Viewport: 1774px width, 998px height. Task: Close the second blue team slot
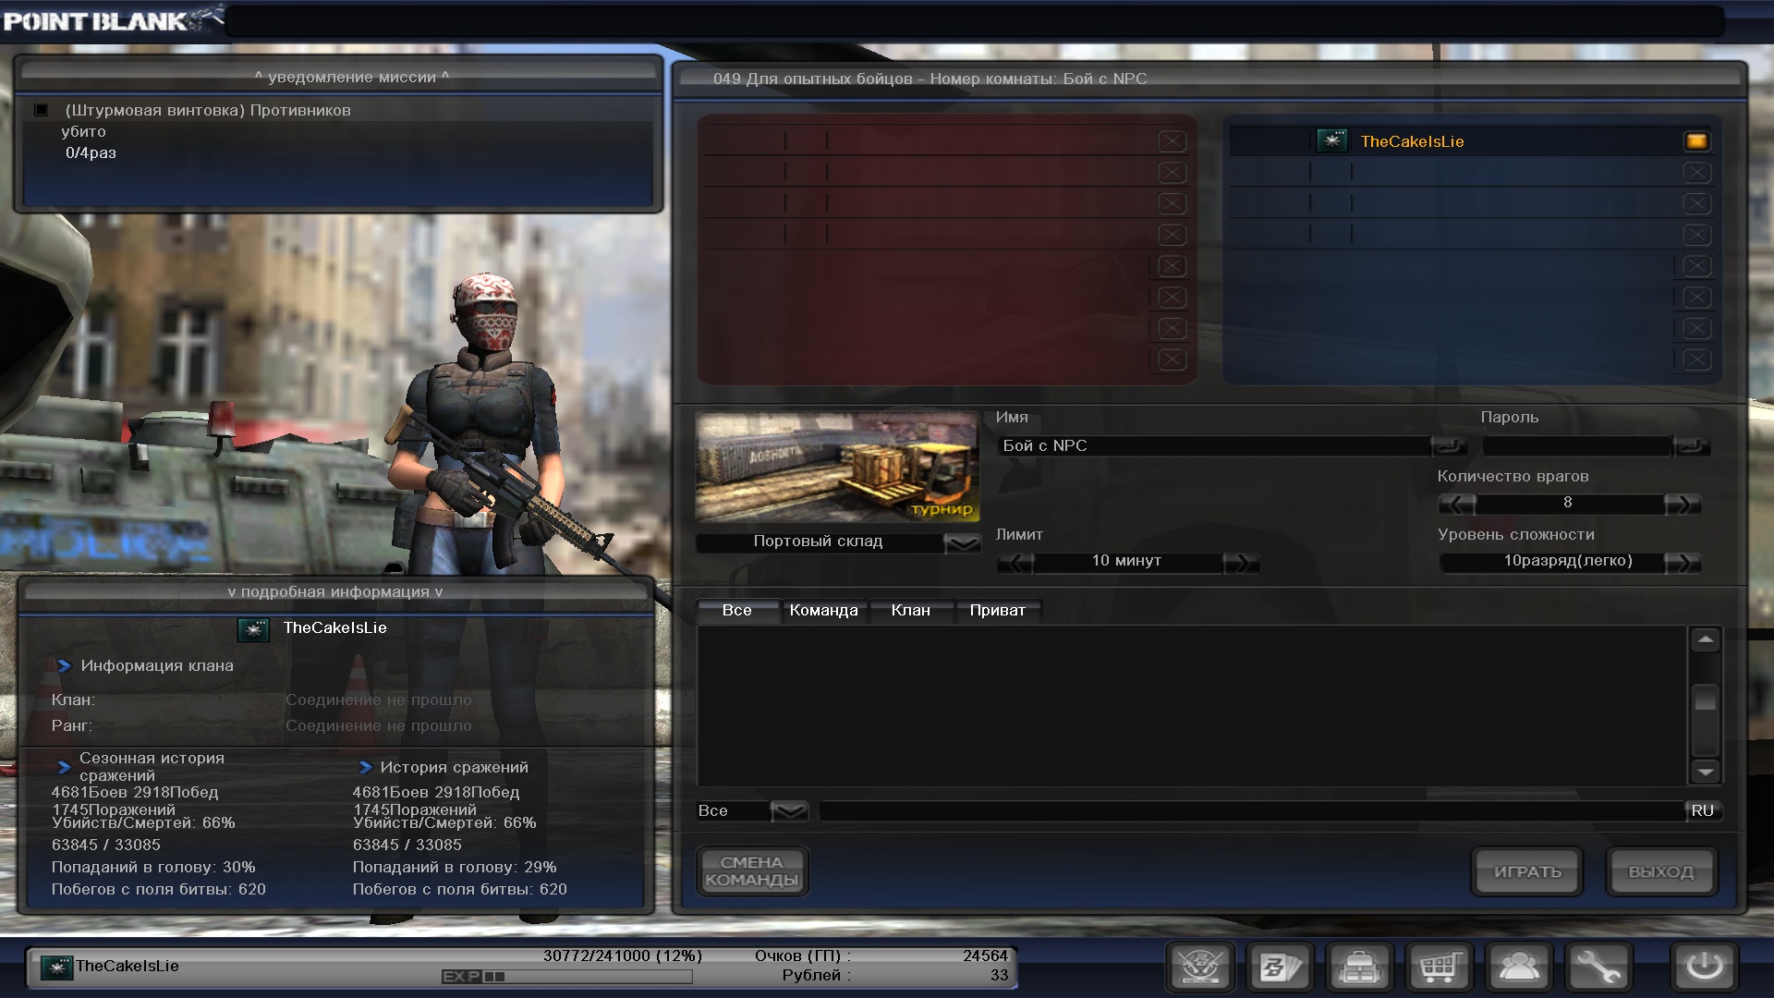(x=1696, y=173)
